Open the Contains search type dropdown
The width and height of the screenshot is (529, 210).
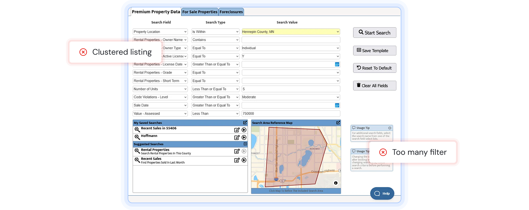tap(215, 40)
